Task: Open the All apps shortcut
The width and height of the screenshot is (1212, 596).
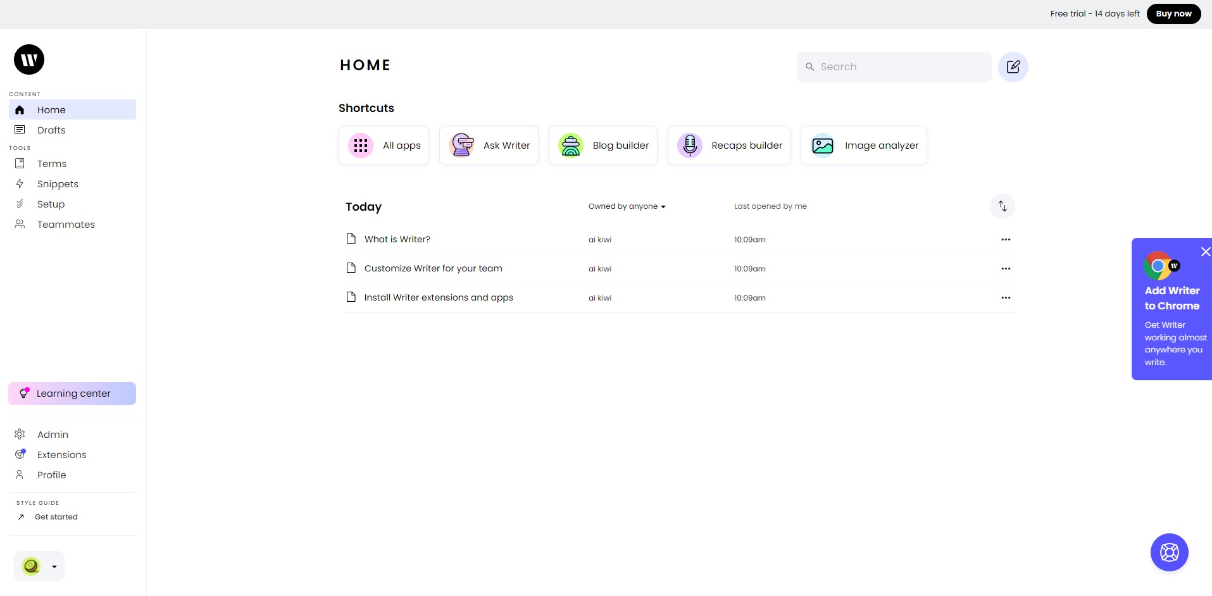Action: pos(384,146)
